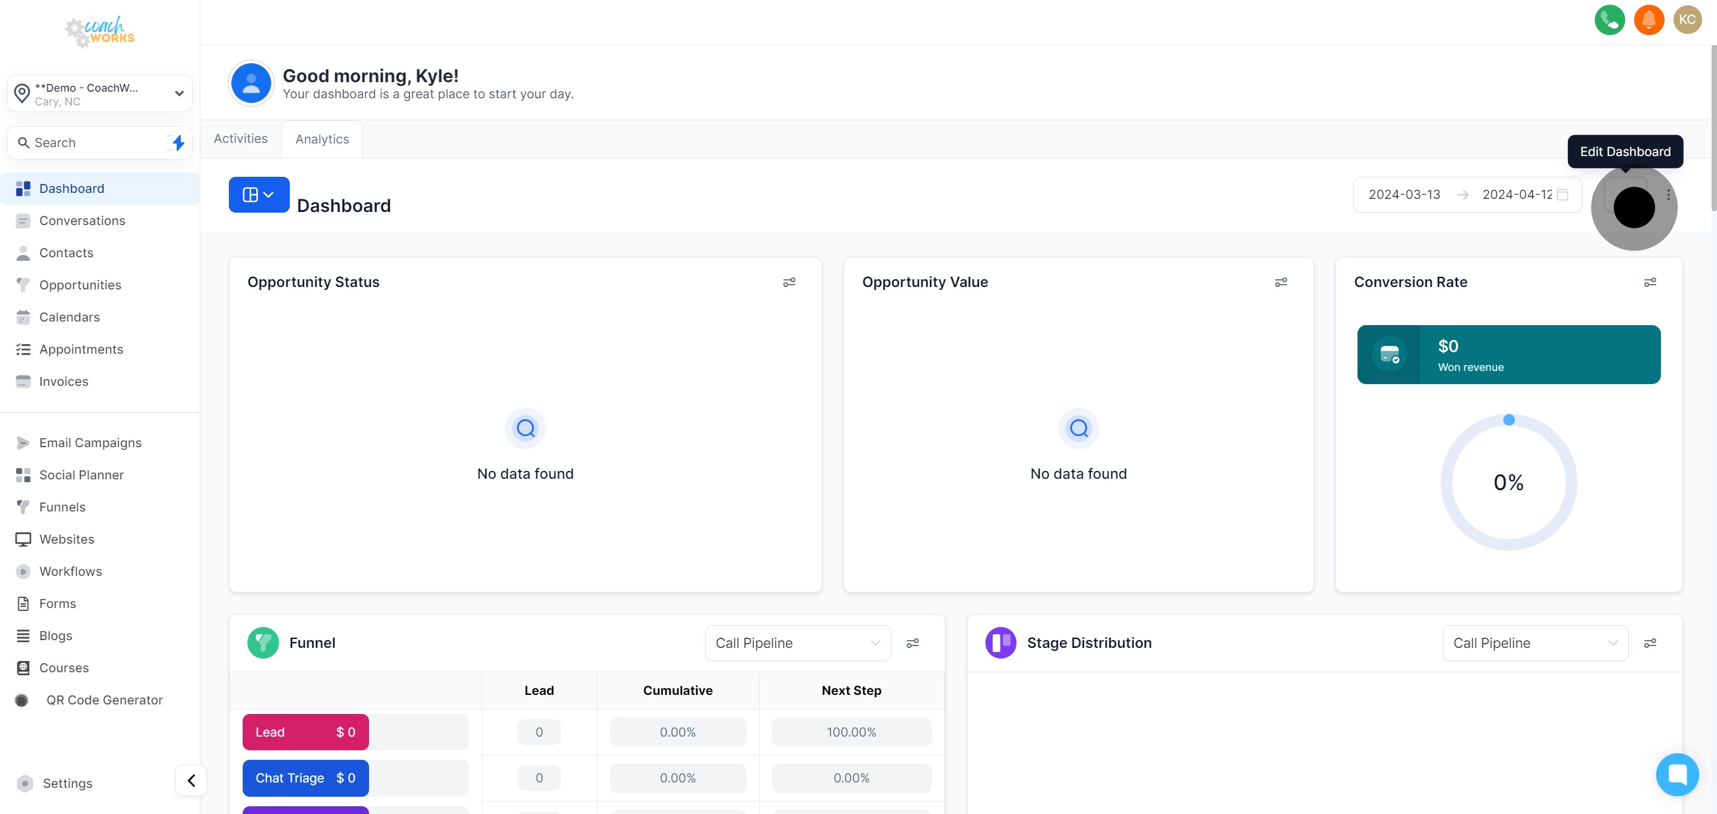Go to Settings in the sidebar
Screen dimensions: 1717x814
(x=67, y=784)
